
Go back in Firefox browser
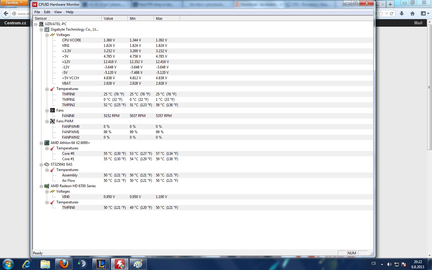(6, 13)
